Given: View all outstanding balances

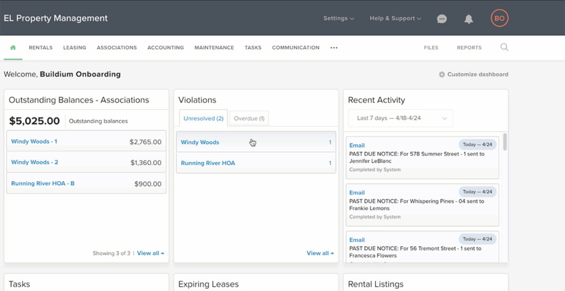Looking at the screenshot, I should pyautogui.click(x=150, y=253).
